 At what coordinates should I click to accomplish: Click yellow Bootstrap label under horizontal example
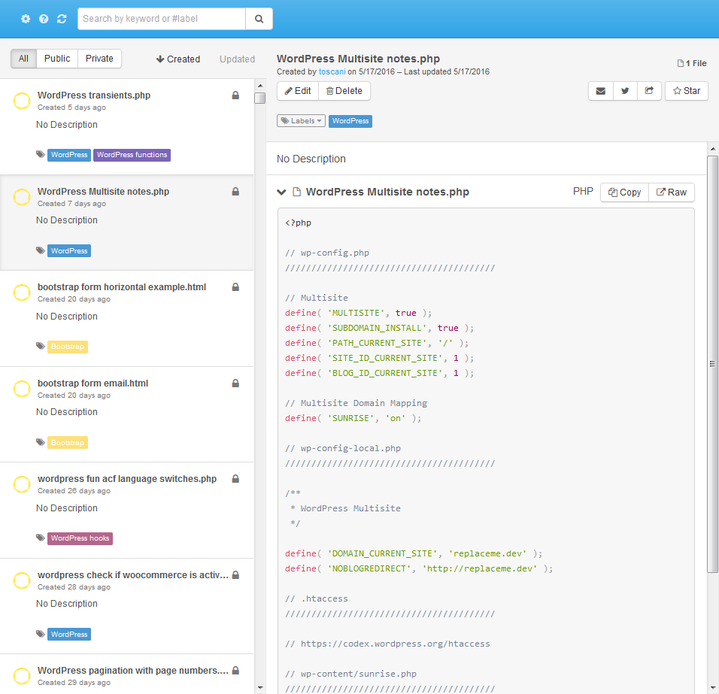click(68, 347)
